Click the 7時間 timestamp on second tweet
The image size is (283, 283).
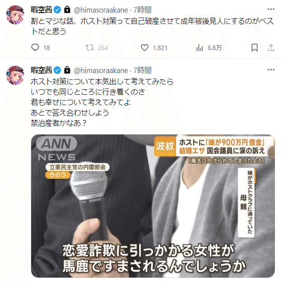(x=142, y=70)
